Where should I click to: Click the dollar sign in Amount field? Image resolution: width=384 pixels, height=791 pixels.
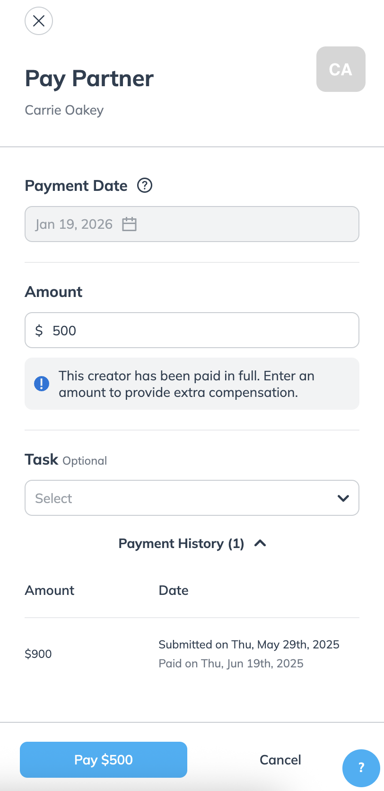click(x=39, y=331)
